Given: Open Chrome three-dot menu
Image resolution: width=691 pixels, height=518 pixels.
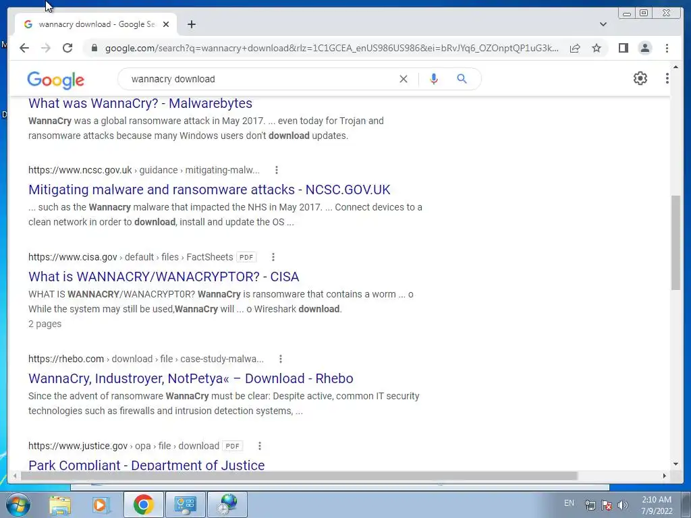Looking at the screenshot, I should [x=667, y=48].
